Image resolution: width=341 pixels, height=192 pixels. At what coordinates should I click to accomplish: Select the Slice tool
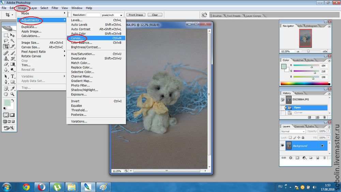(x=13, y=46)
